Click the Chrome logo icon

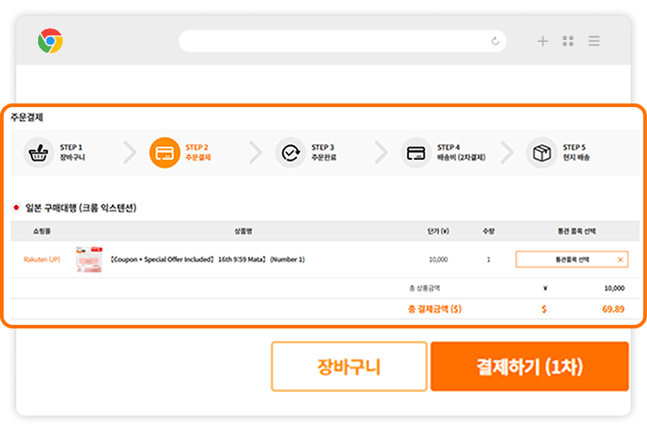click(50, 41)
